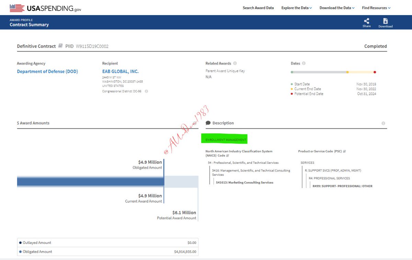Click 54: Professional, Scientific, Technical Services entry
The image size is (412, 260).
(x=243, y=162)
